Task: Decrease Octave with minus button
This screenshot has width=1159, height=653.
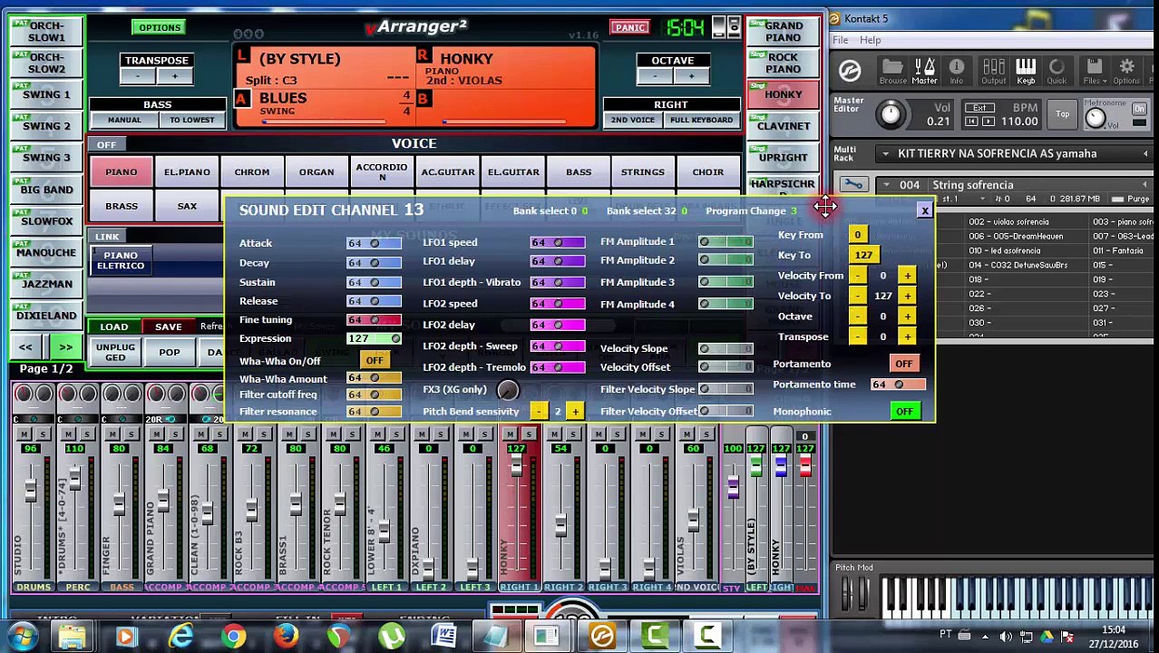Action: point(857,317)
